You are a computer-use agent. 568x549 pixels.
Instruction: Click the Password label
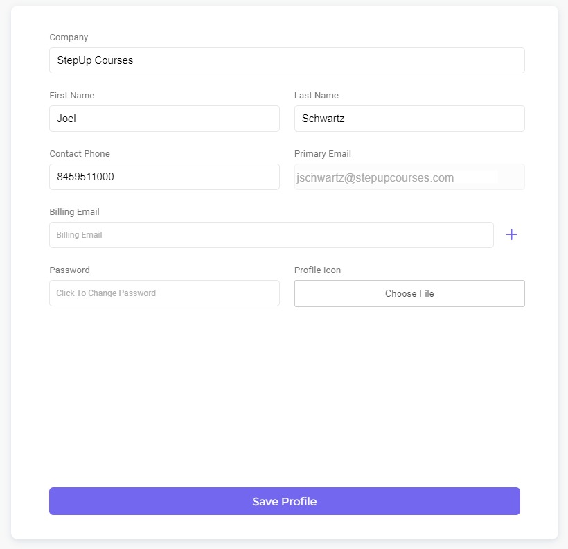(x=69, y=270)
